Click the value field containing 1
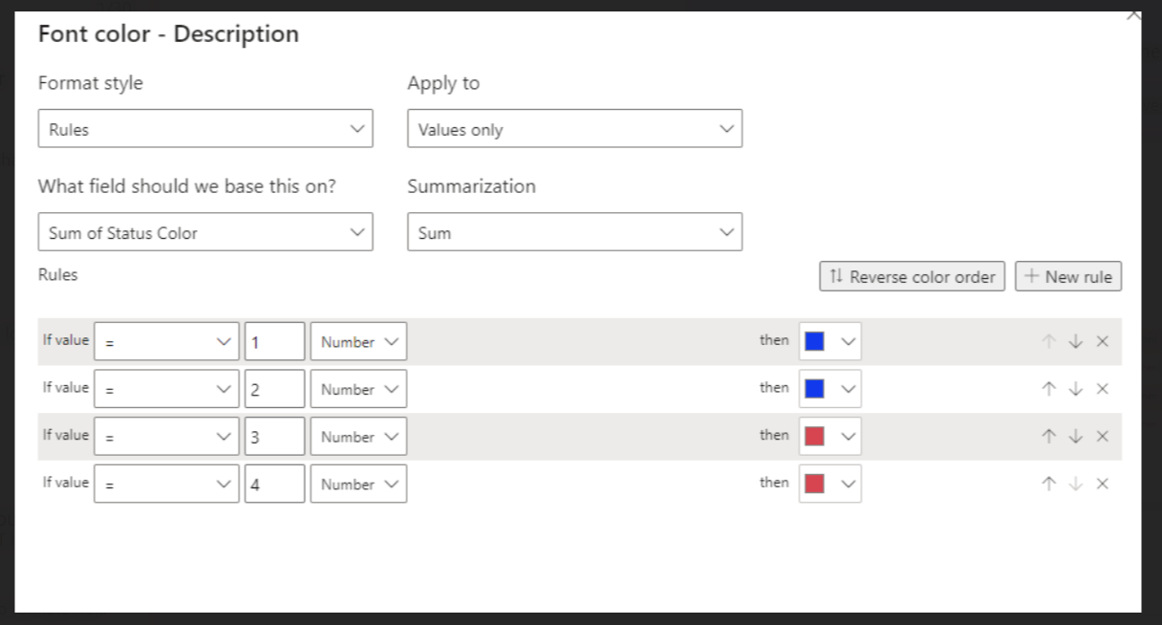Image resolution: width=1162 pixels, height=625 pixels. click(x=275, y=341)
